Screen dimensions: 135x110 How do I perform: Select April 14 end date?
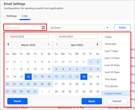click(84, 77)
